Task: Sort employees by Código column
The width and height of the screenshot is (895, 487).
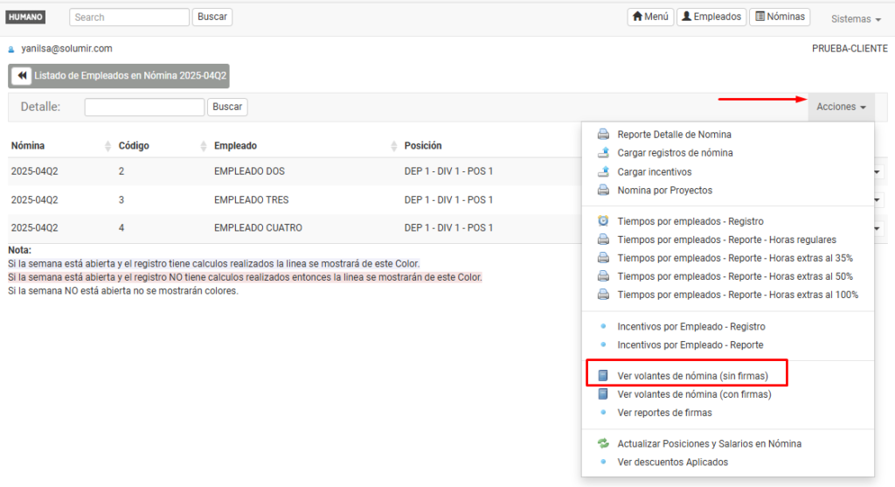Action: pos(134,146)
